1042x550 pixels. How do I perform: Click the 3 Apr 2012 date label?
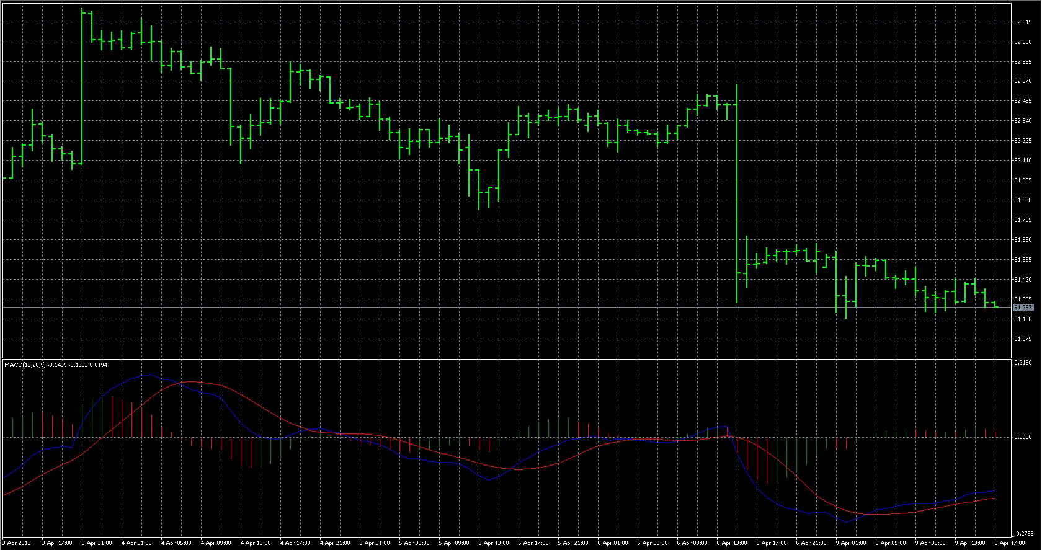[x=17, y=543]
